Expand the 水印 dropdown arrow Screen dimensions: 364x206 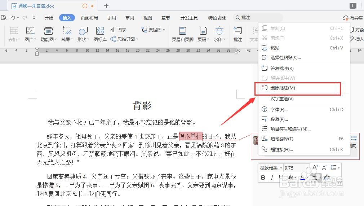tap(224, 39)
